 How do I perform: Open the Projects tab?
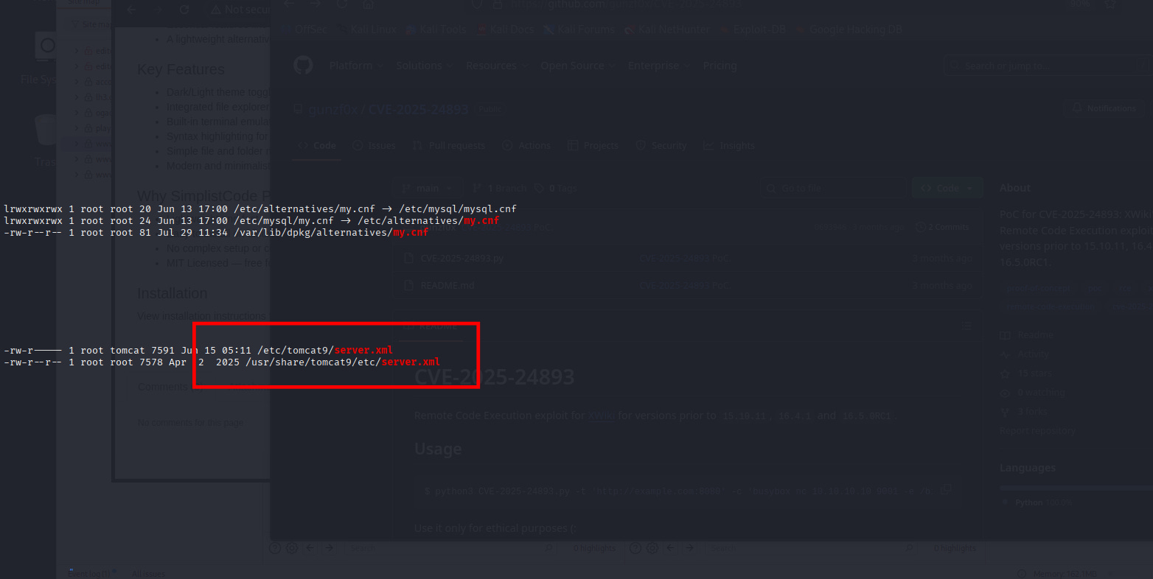(593, 146)
